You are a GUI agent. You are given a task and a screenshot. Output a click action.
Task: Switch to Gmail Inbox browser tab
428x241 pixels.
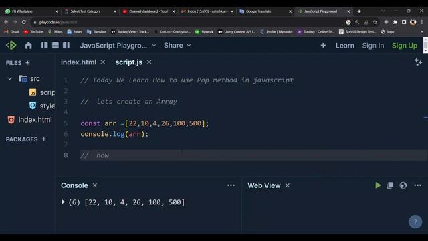[x=207, y=11]
